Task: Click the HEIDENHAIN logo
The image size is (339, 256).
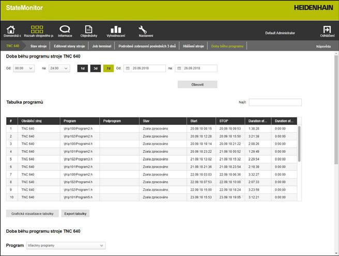Action: tap(314, 8)
